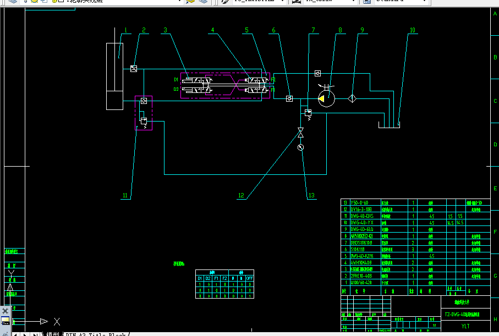Switch to the 模型 Model tab
This screenshot has width=499, height=336.
(x=51, y=333)
